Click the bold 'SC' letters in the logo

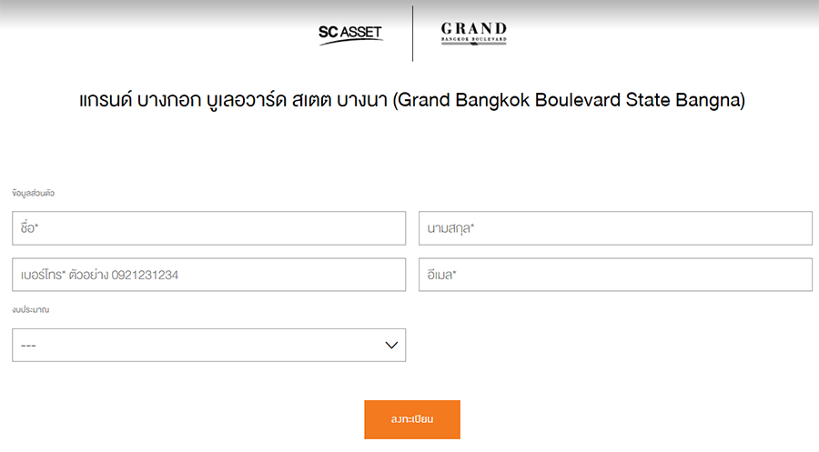point(328,34)
